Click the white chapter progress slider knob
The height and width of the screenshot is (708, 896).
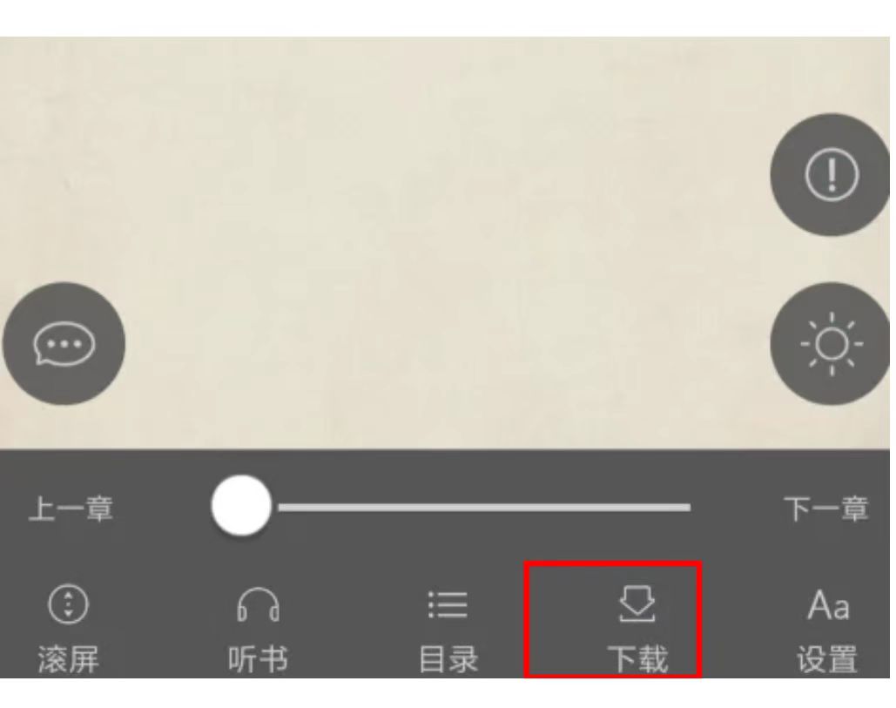(x=241, y=506)
